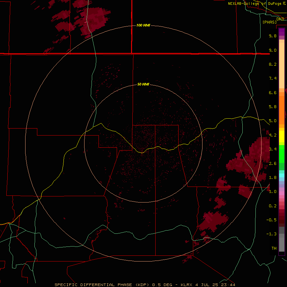This screenshot has height=287, width=287.
Task: Click the bright green segment of the color bar
Action: coord(282,154)
